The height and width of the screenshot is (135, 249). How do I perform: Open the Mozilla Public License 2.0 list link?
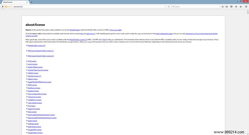(x=37, y=46)
